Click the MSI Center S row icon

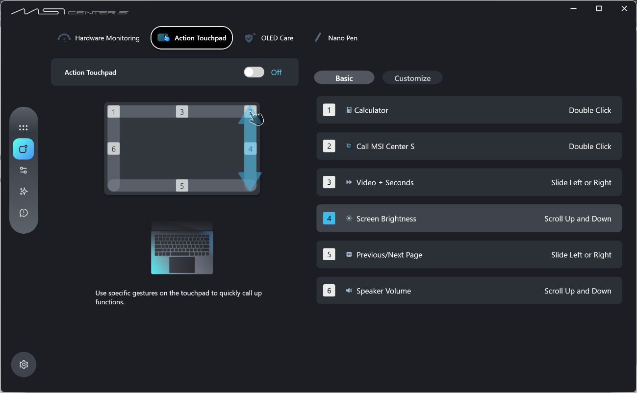(x=349, y=146)
